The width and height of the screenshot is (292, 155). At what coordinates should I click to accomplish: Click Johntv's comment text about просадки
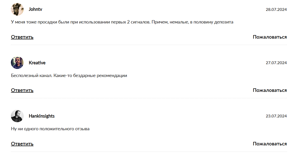point(122,22)
